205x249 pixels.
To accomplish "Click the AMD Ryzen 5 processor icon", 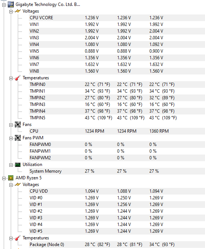I will pos(11,178).
